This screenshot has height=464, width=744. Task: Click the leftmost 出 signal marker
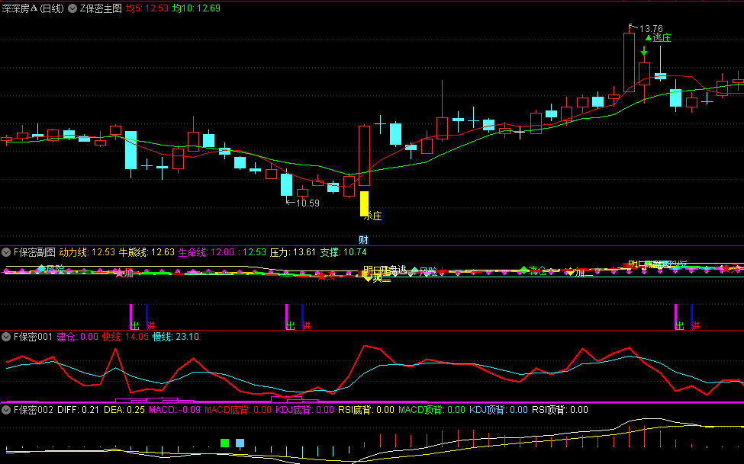(135, 325)
